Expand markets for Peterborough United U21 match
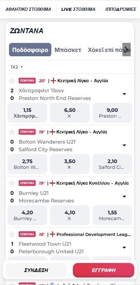 click(124, 248)
